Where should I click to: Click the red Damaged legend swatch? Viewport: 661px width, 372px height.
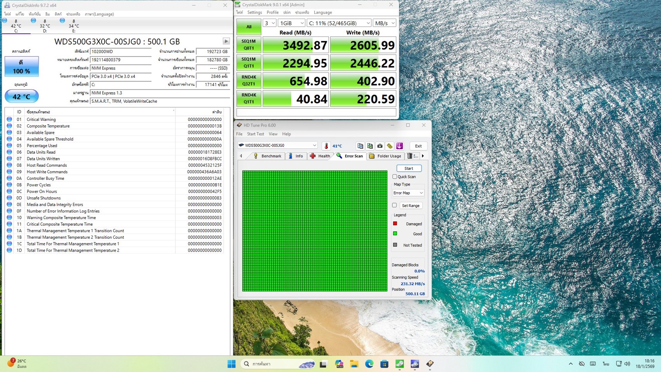[x=395, y=224]
